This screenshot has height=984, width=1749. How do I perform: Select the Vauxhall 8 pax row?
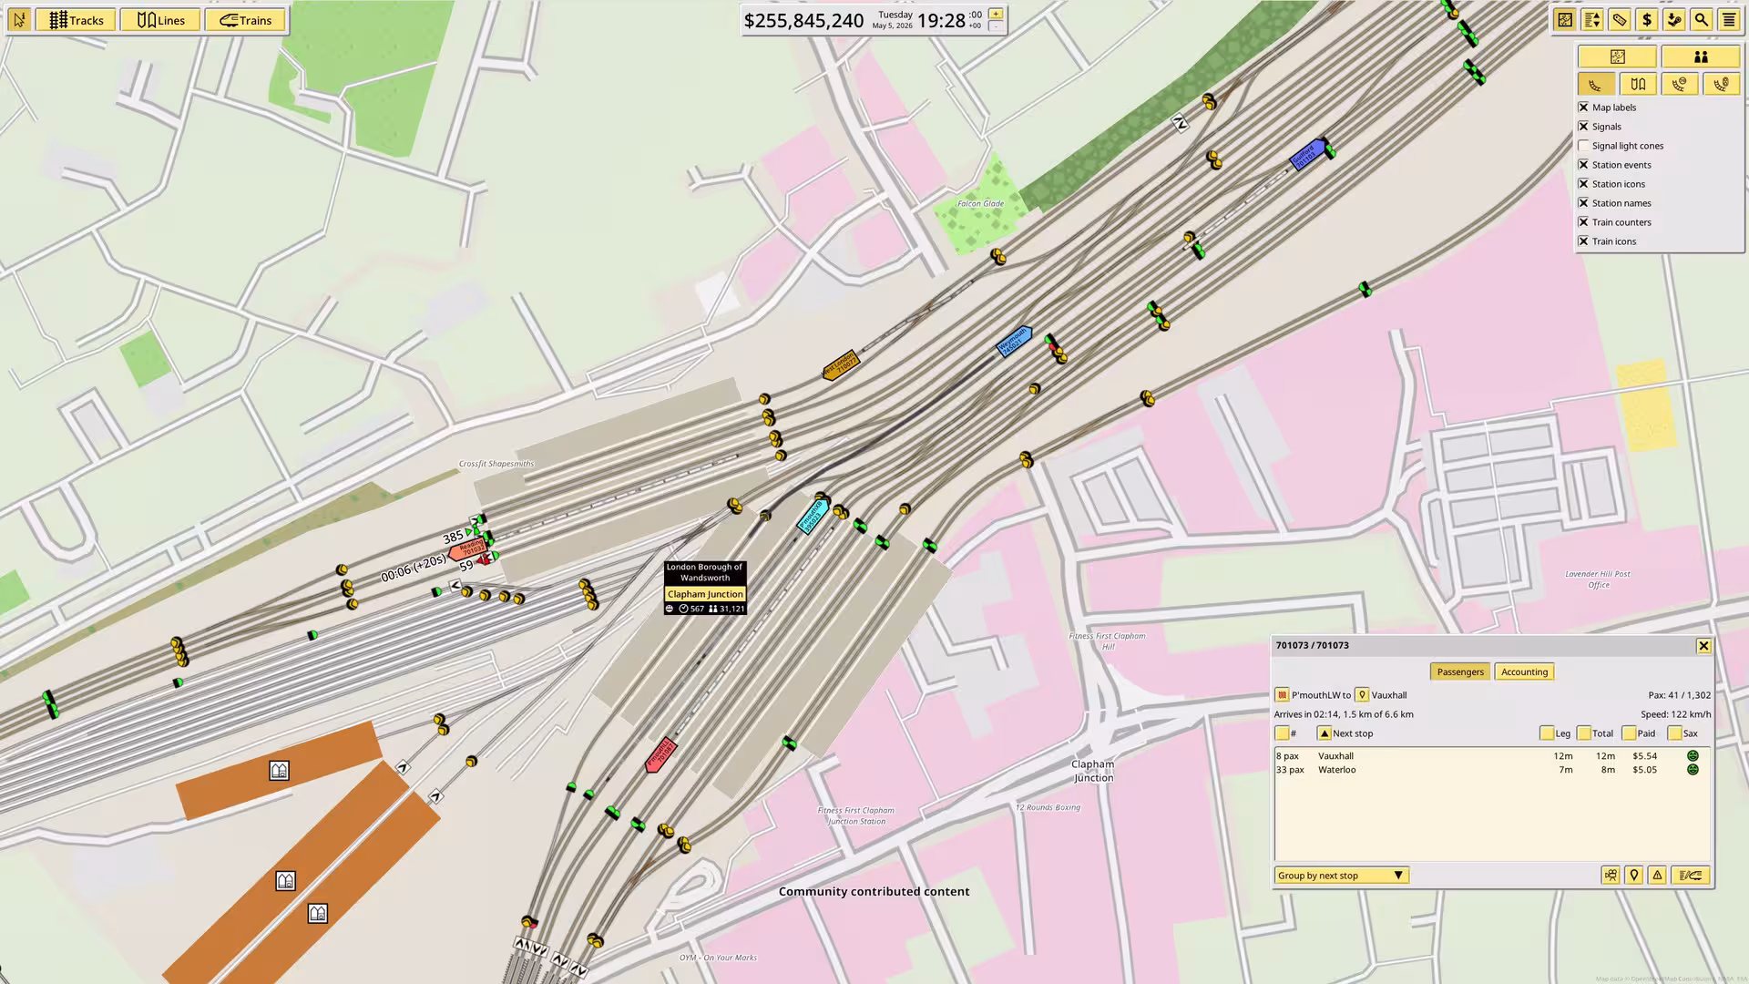1491,755
